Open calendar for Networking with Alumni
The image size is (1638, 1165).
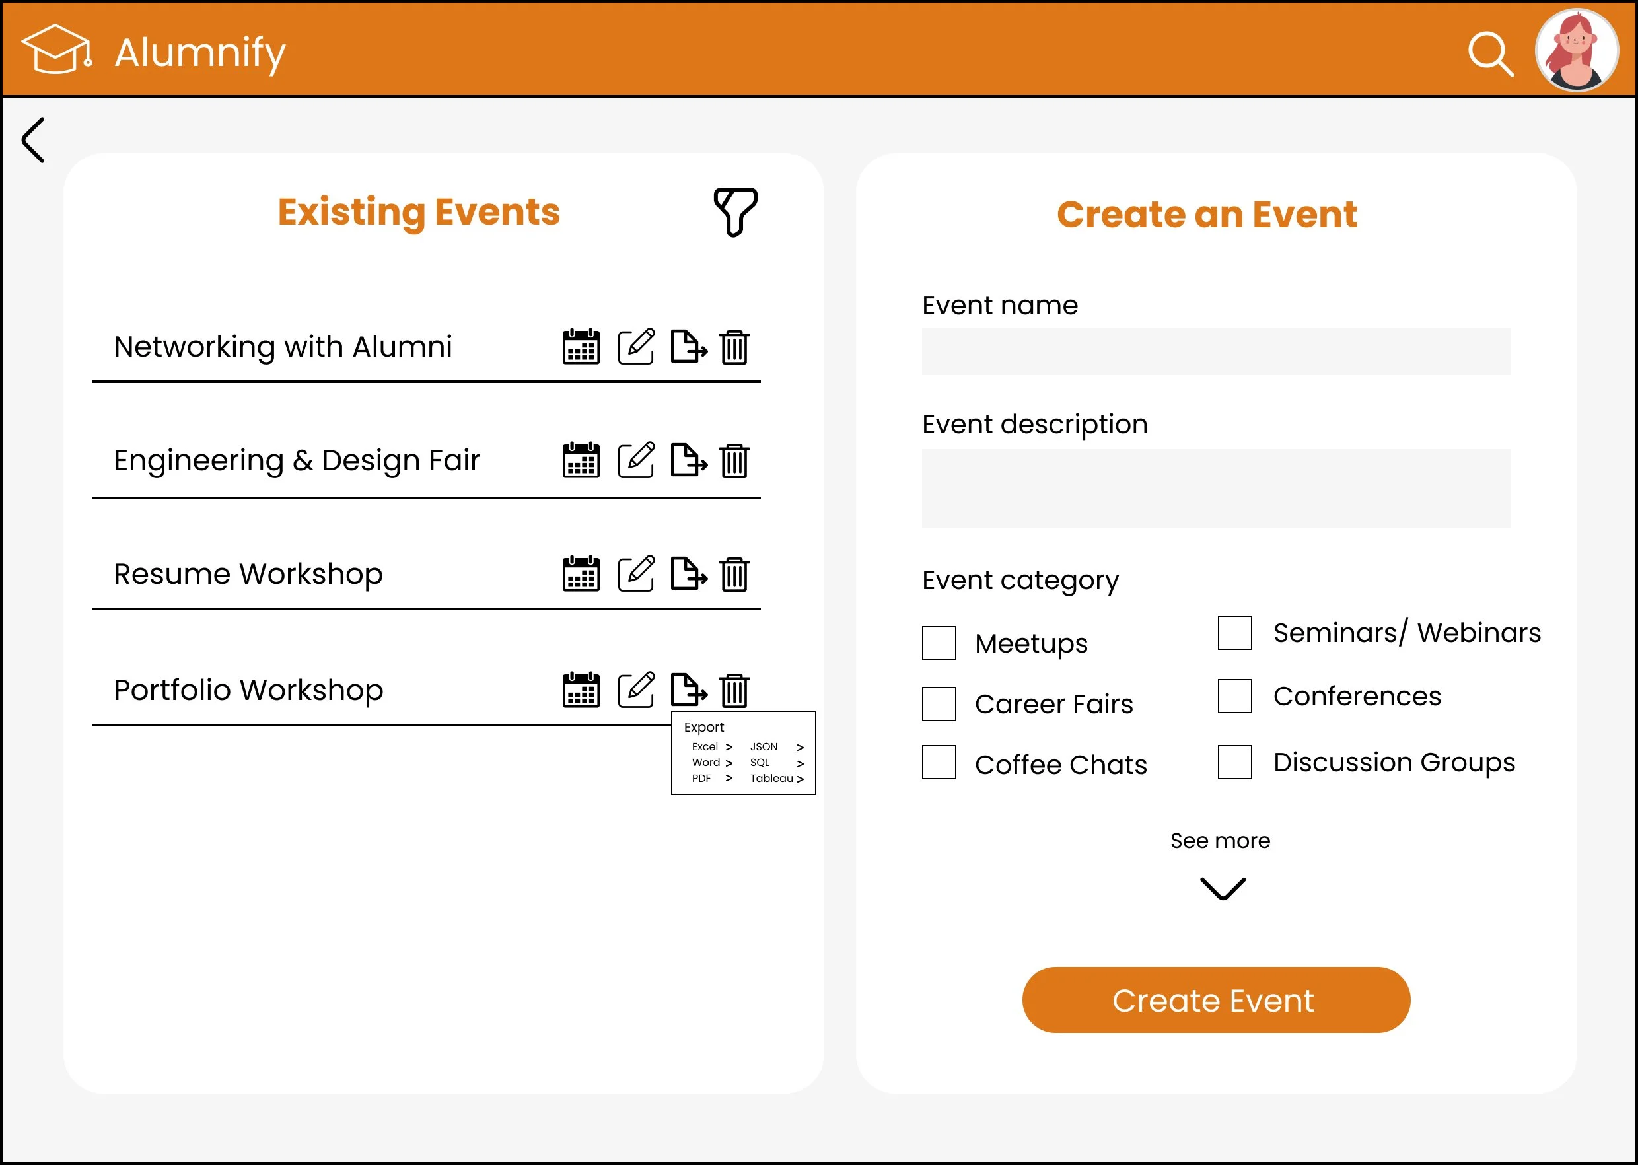coord(581,347)
